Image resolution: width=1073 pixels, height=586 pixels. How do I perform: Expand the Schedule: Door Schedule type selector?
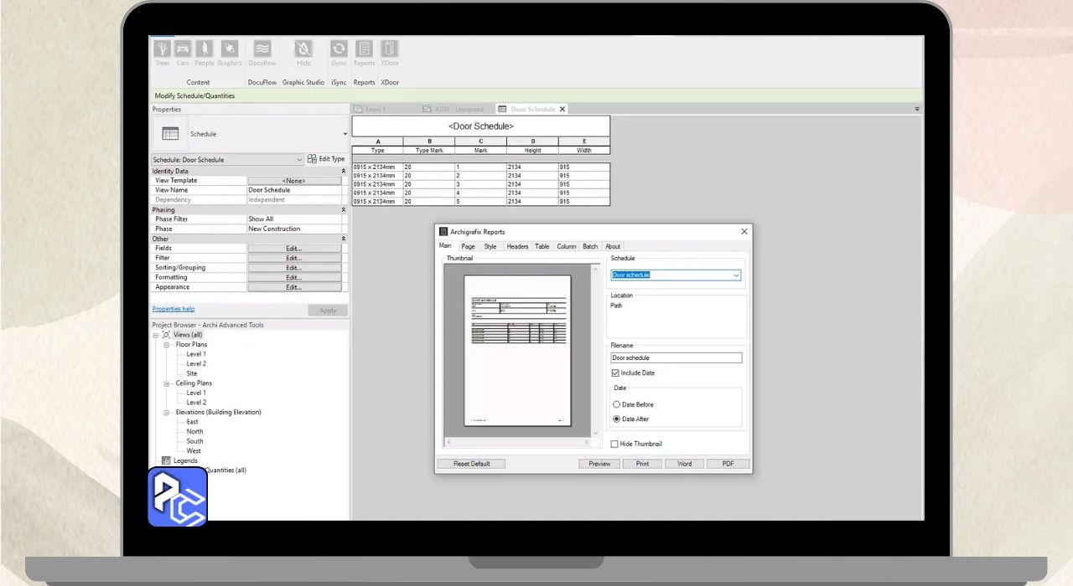pyautogui.click(x=299, y=160)
